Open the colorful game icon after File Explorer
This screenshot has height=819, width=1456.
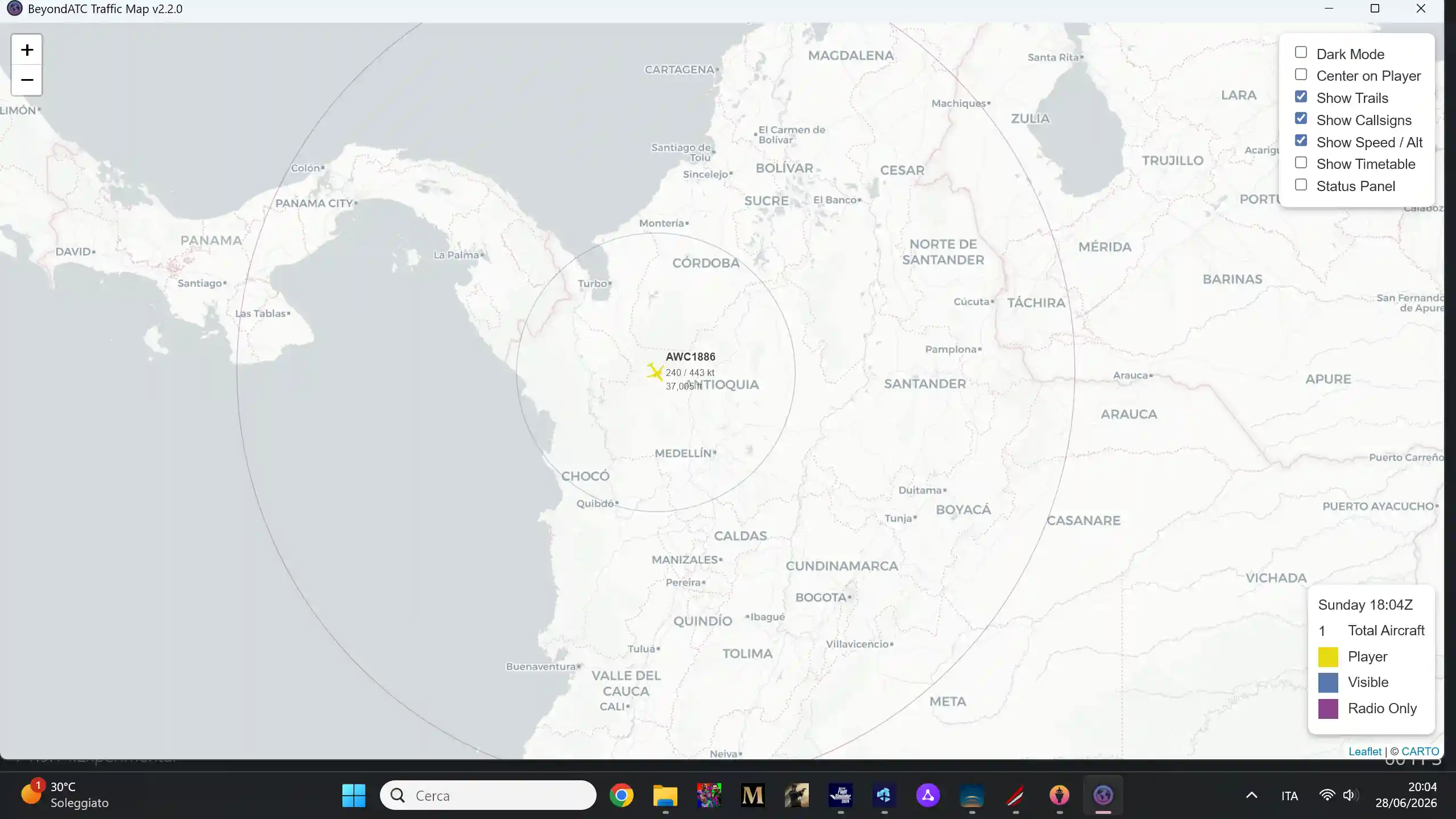coord(709,795)
